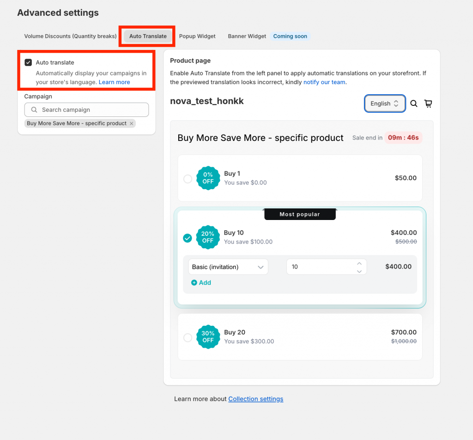Click the checkmark on the Buy 10 tier

coord(188,237)
